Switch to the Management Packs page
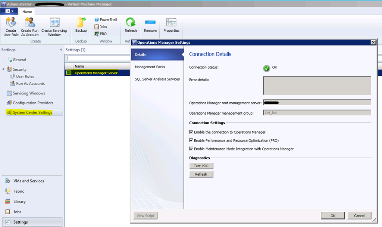The image size is (382, 227). pos(150,67)
